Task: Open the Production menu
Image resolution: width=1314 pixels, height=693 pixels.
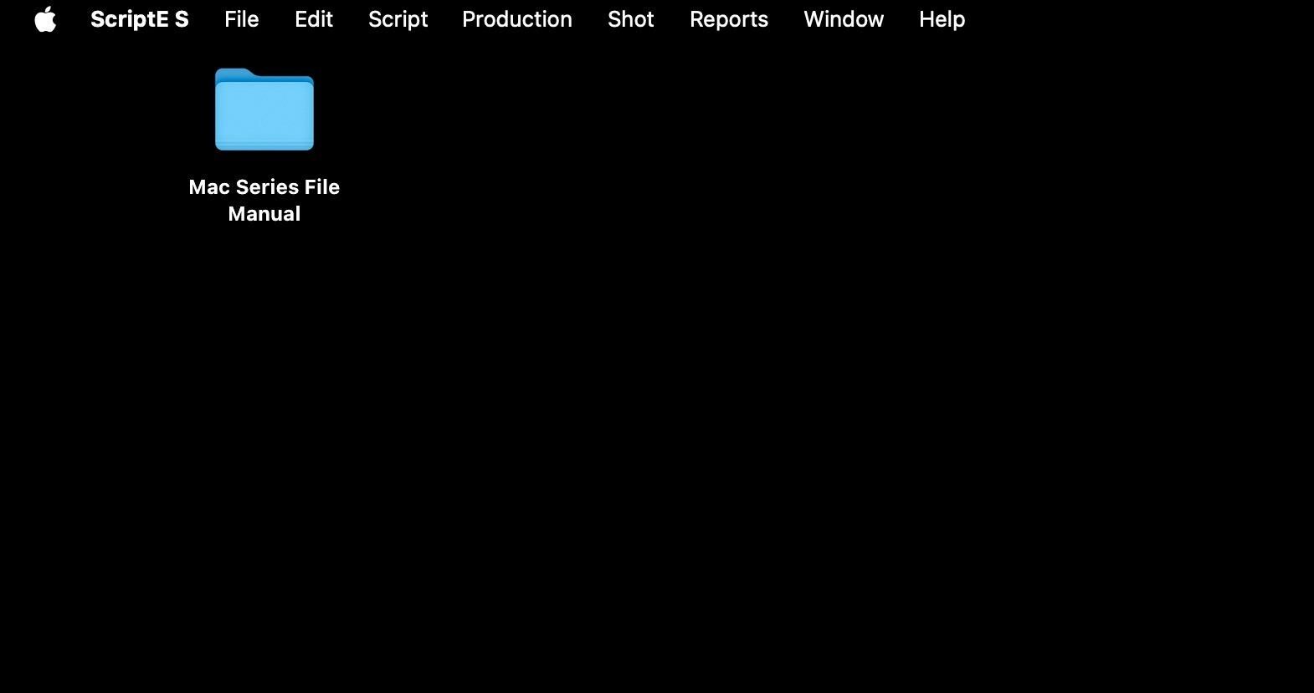Action: [x=517, y=19]
